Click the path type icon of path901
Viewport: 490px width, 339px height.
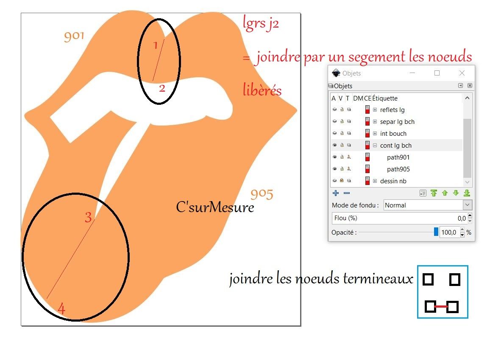349,157
